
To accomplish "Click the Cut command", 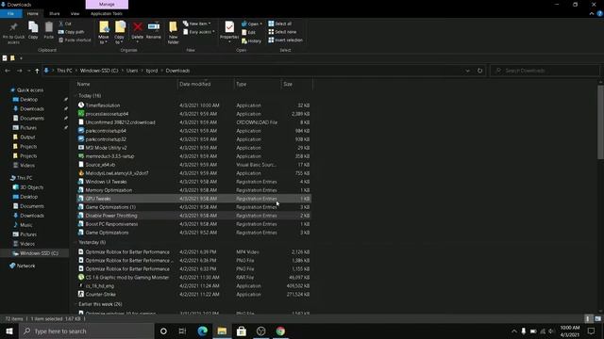I will tap(65, 24).
